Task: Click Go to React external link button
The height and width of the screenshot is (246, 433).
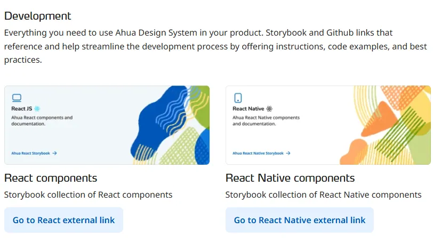Action: pos(63,220)
